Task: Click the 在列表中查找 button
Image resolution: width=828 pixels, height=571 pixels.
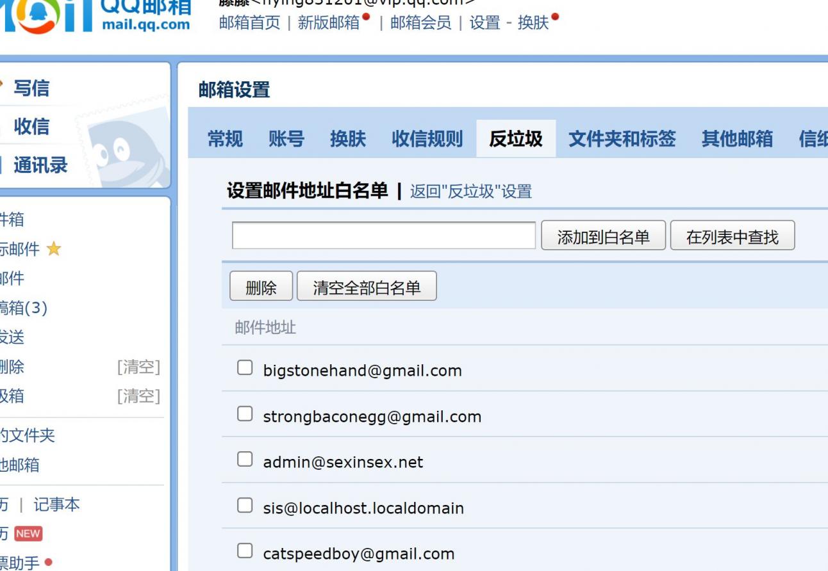Action: [x=732, y=236]
